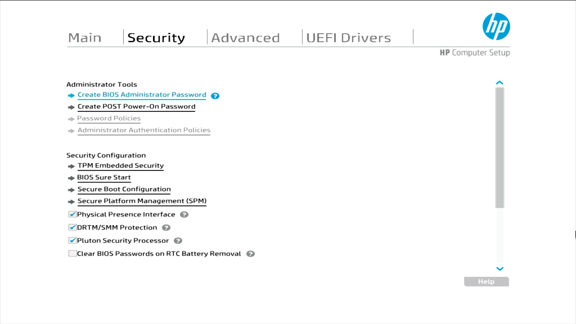Click arrow icon before BIOS Sure Start
This screenshot has width=576, height=324.
point(71,178)
